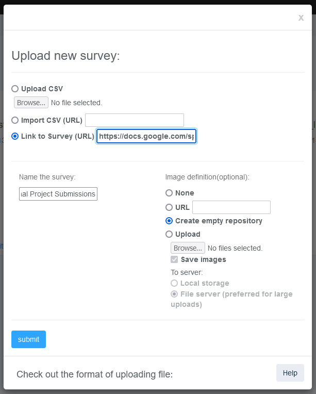This screenshot has height=394, width=316.
Task: Select the Link to Survey (URL) radio
Action: pyautogui.click(x=15, y=136)
